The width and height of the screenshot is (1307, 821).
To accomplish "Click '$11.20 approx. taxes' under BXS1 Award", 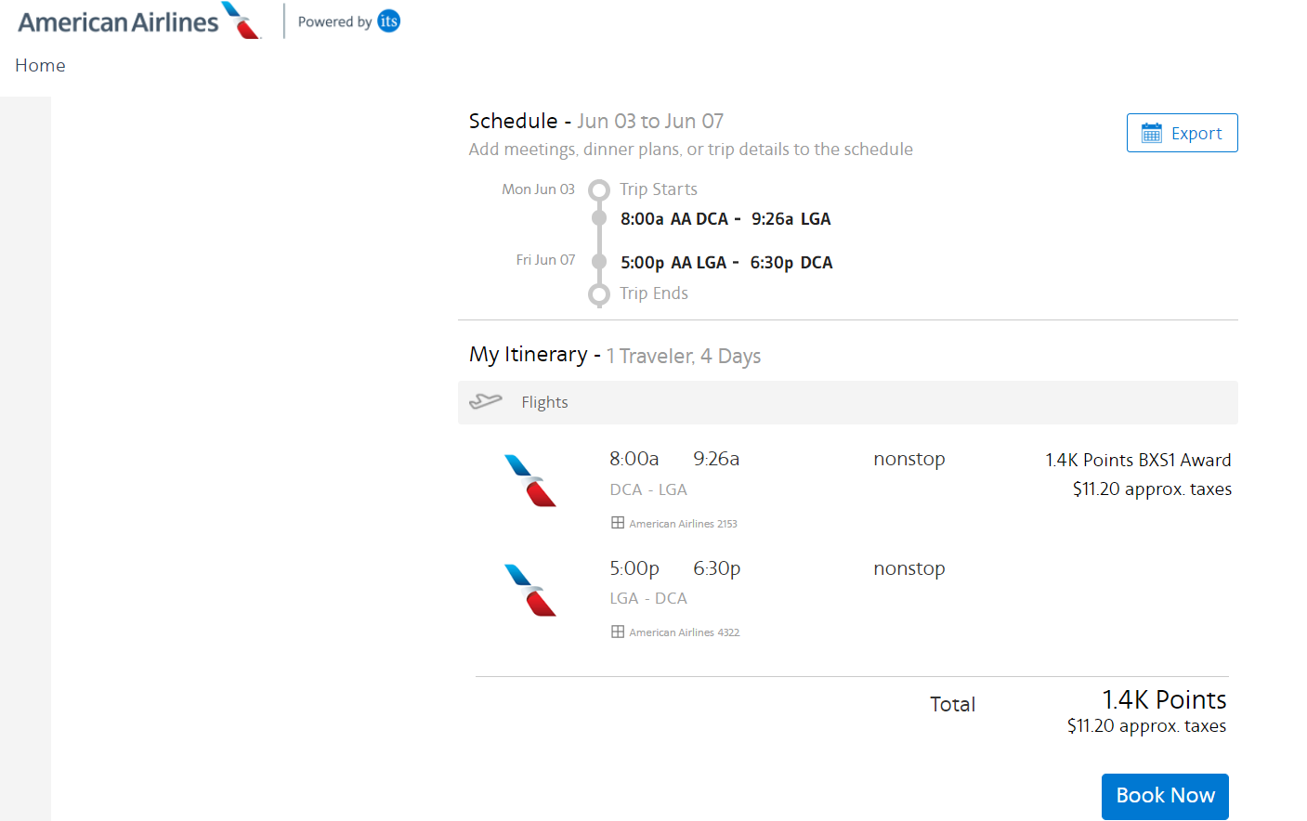I will click(x=1152, y=489).
